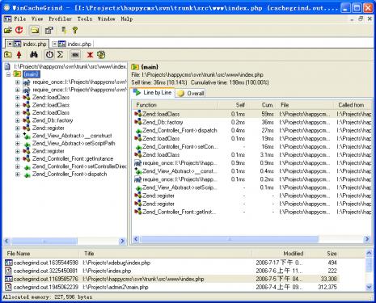Click the red up arrow icon
The image size is (376, 303).
point(19,55)
